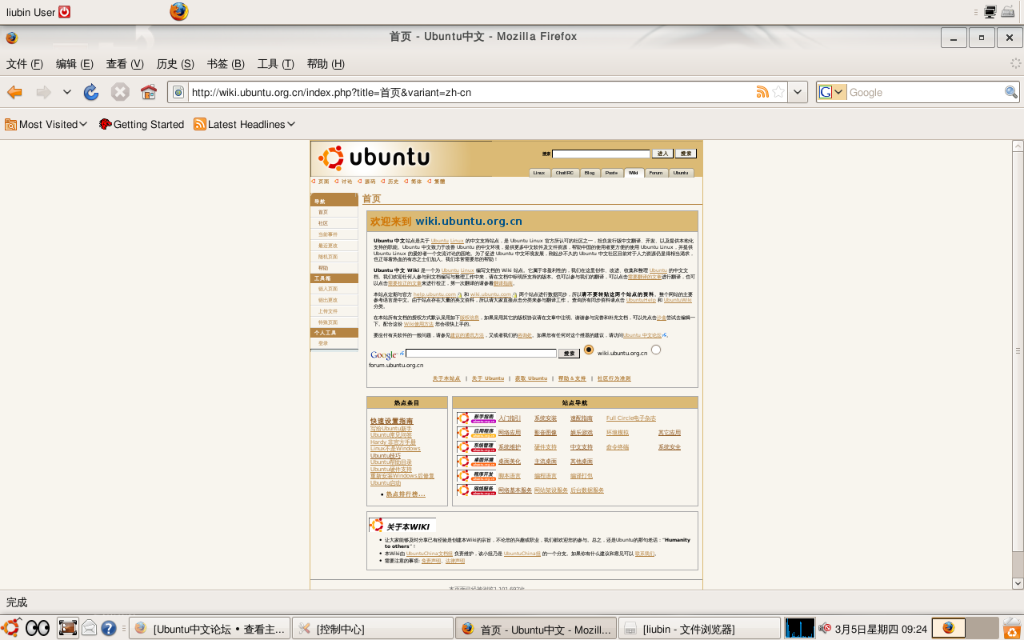Click the page vertical scrollbar thumb

1018,350
